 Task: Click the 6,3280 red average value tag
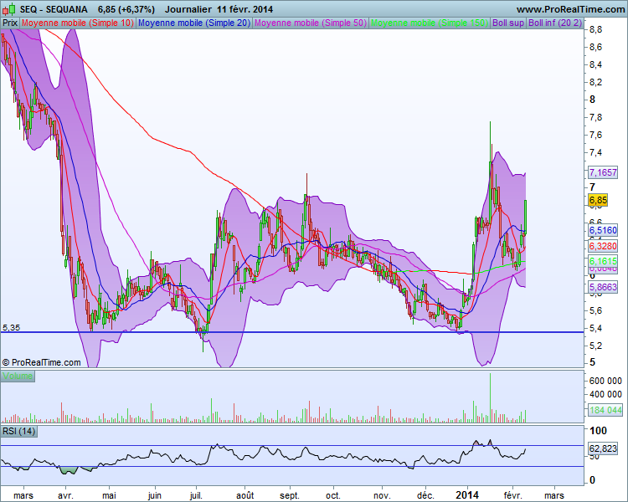click(x=603, y=245)
